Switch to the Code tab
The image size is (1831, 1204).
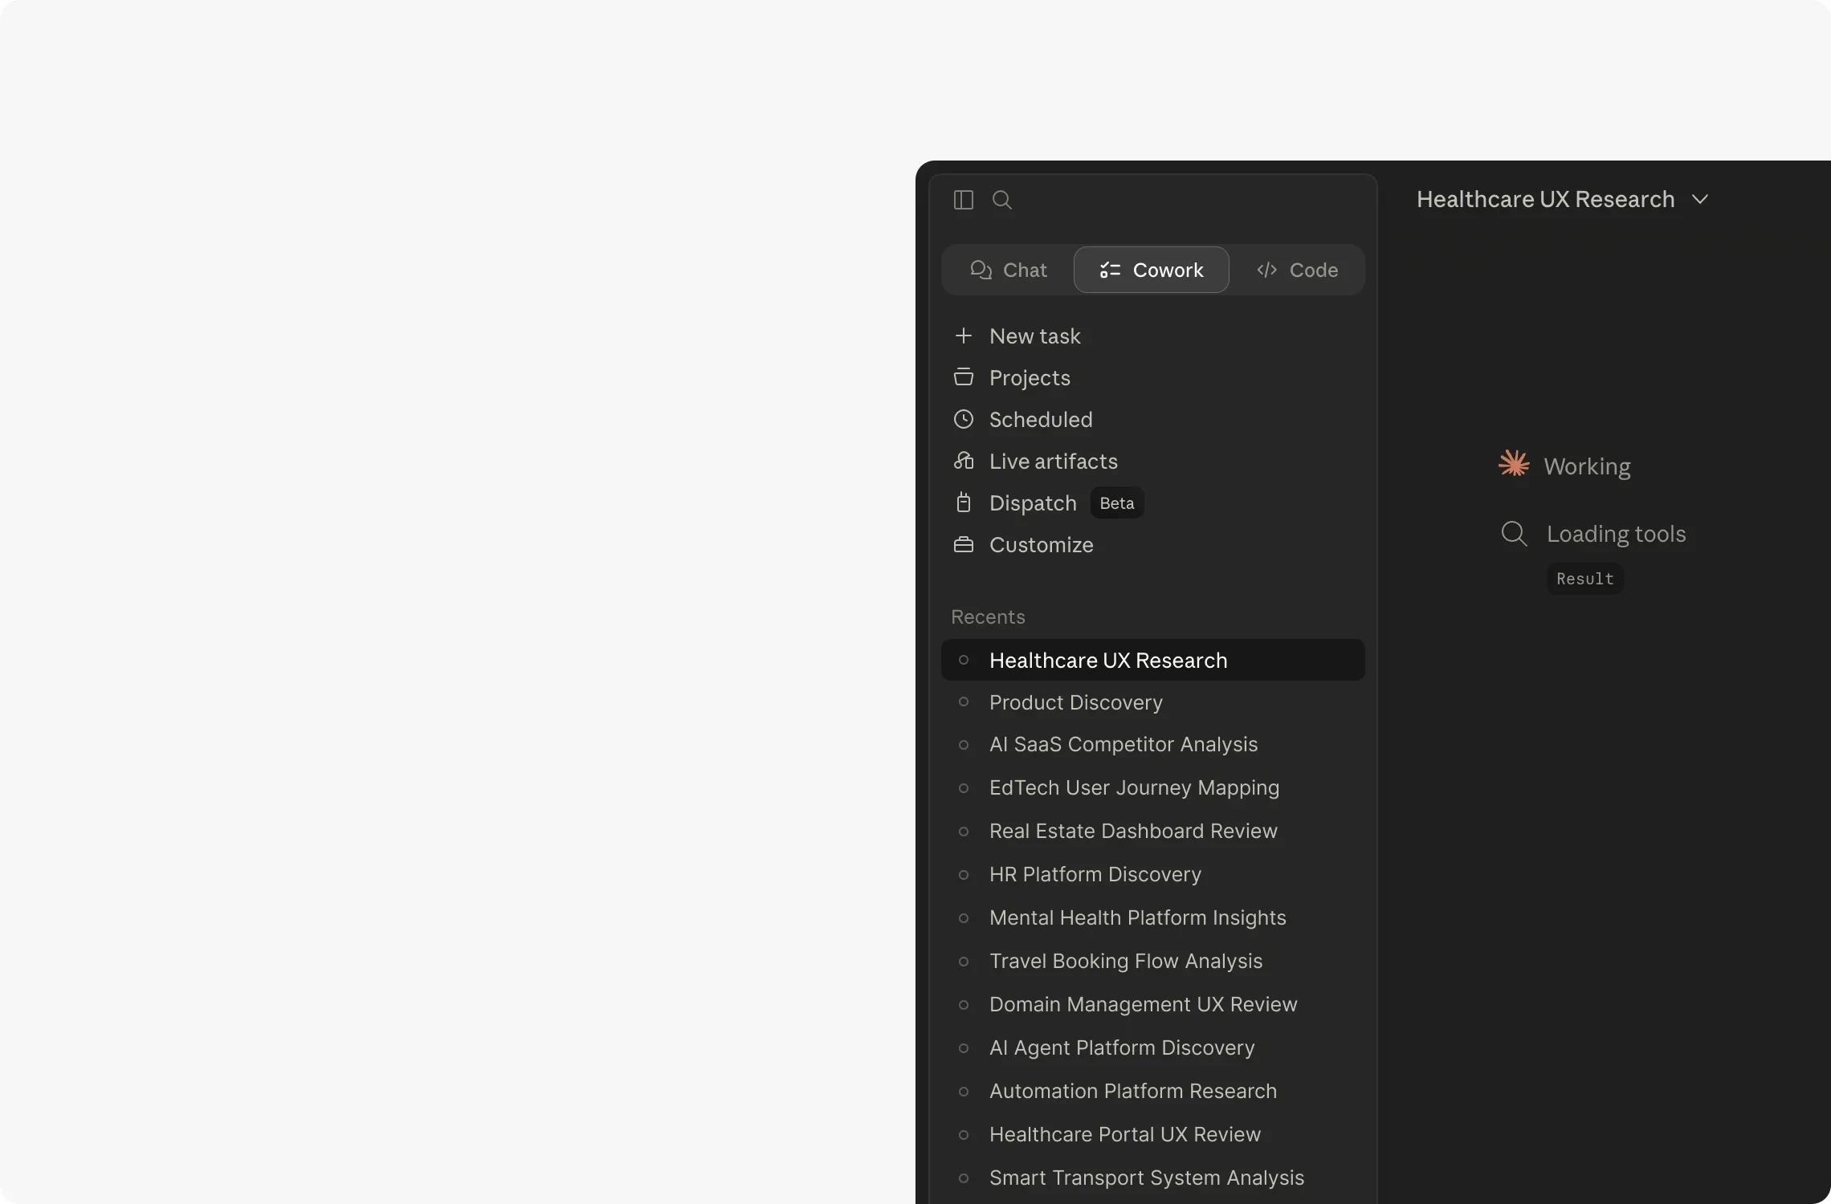coord(1297,270)
